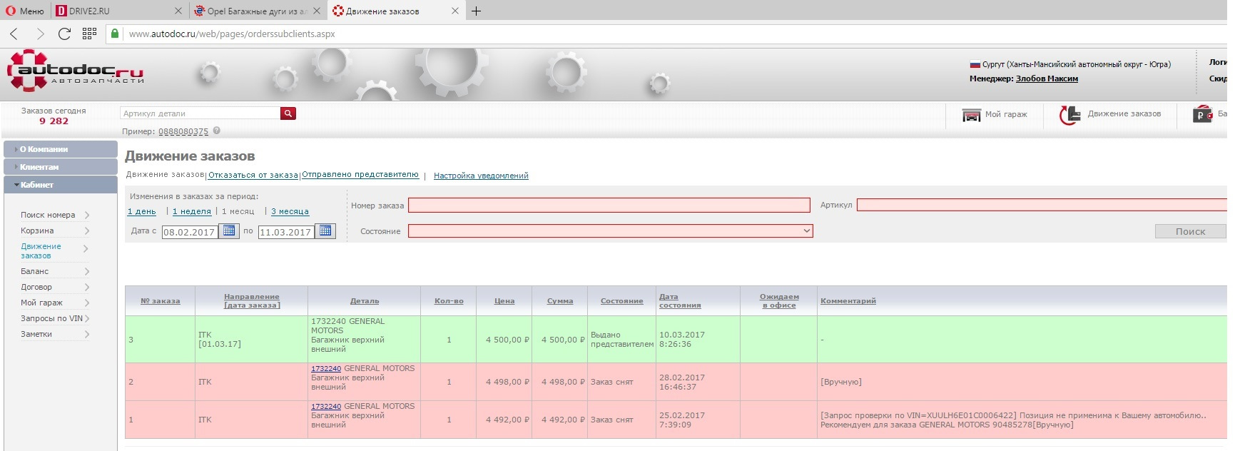This screenshot has width=1235, height=451.
Task: Open Движение заказов sidebar item
Action: pos(55,250)
